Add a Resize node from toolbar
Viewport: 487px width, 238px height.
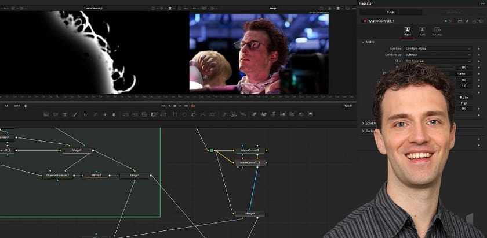pos(153,114)
